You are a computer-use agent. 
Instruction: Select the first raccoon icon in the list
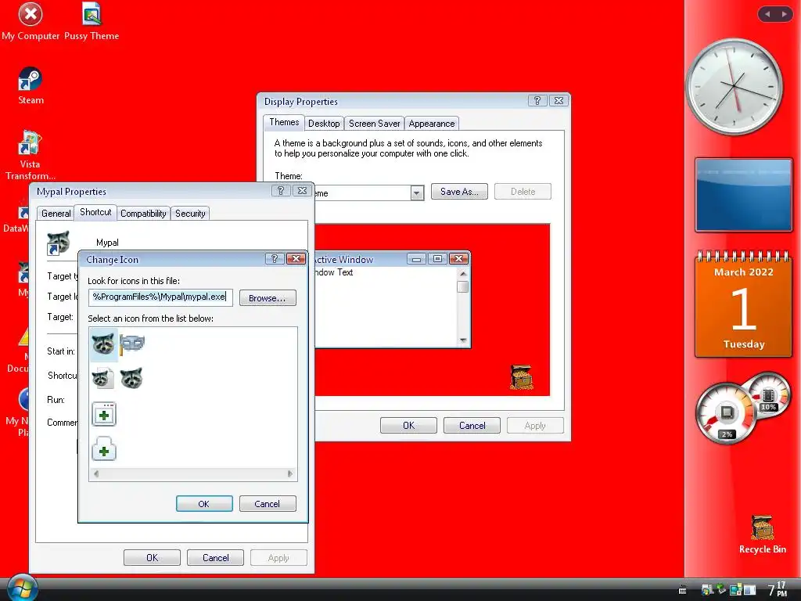[104, 344]
